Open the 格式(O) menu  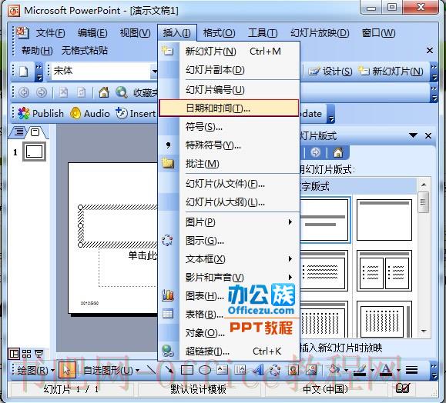(219, 33)
